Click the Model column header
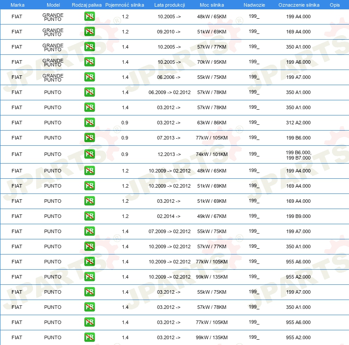 click(x=54, y=5)
